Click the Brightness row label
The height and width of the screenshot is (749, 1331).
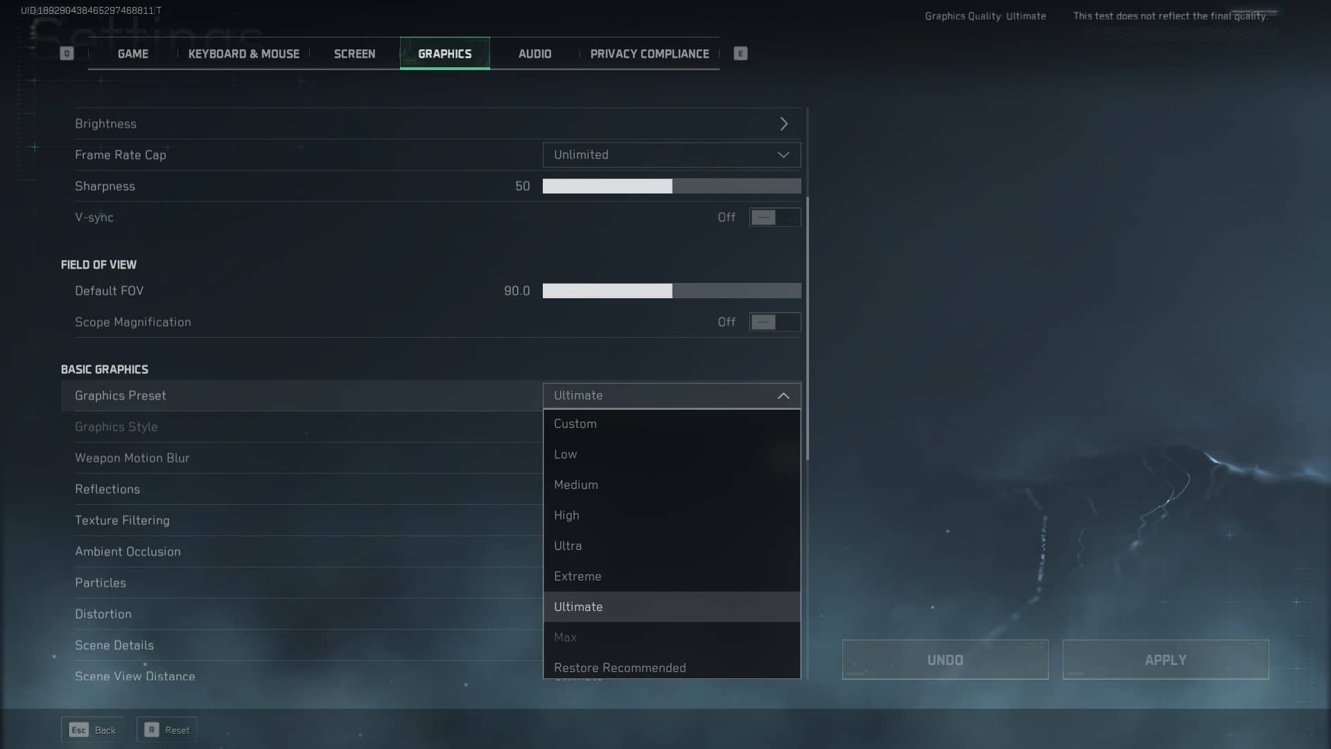point(105,123)
